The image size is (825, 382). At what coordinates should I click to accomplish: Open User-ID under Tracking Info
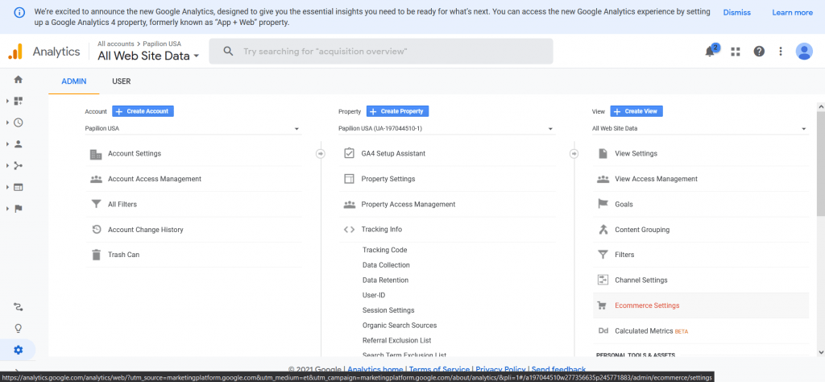tap(374, 295)
